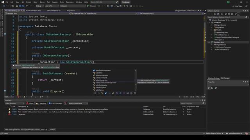Click Solution Explorer preview selected items icon
Screen dimensions: 250x140
pyautogui.click(x=239, y=14)
